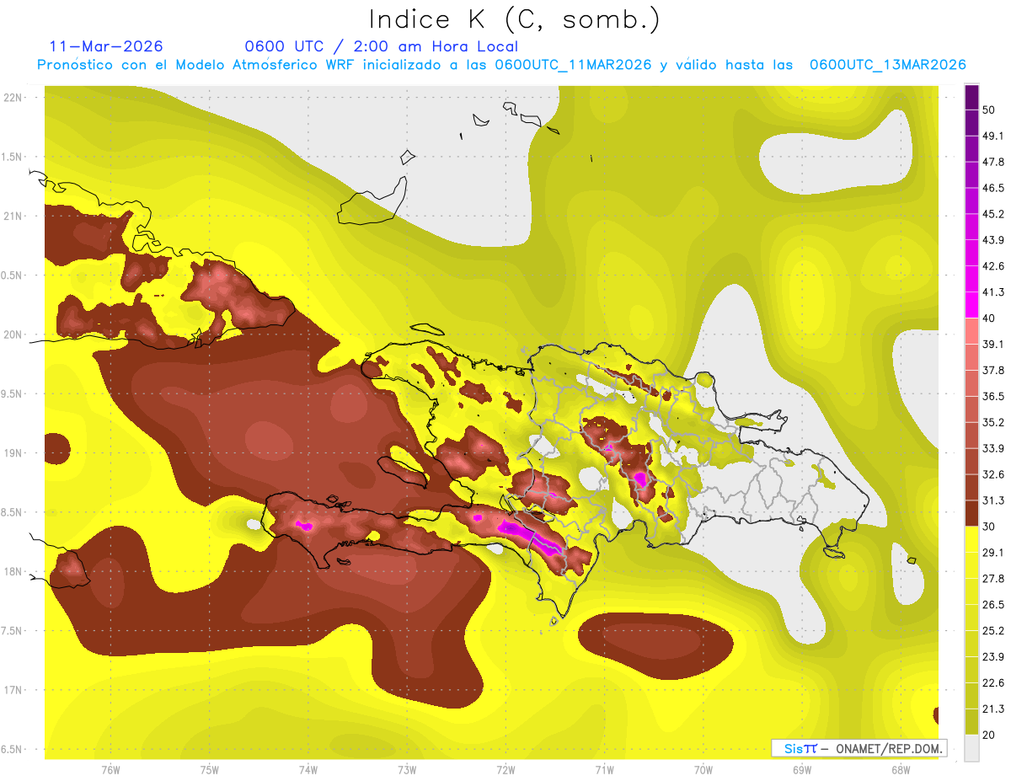Click the longitude axis label "69W"
The width and height of the screenshot is (1011, 781).
coord(802,770)
